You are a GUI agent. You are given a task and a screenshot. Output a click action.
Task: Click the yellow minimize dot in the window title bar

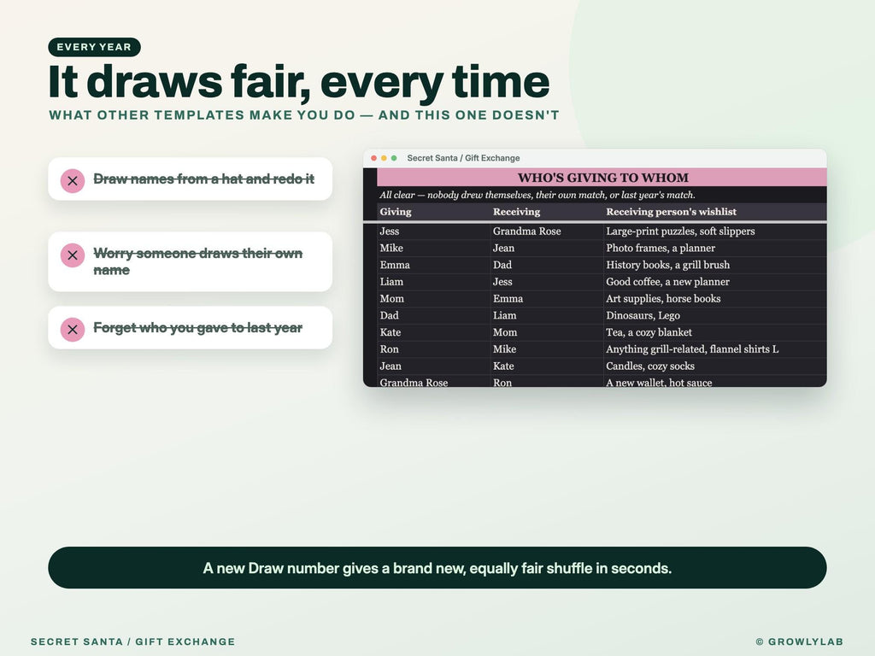click(x=384, y=158)
